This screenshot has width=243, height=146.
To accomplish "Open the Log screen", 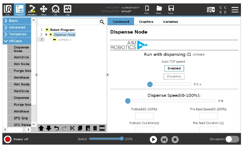I will (68, 10).
